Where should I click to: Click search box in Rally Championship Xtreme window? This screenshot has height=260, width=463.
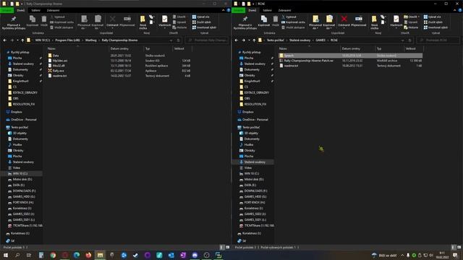click(x=208, y=40)
